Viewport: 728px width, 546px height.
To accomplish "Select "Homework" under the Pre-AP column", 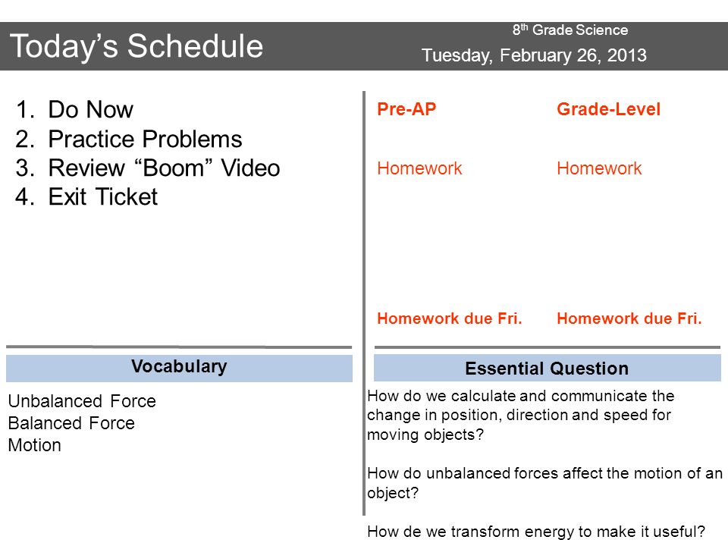I will click(x=419, y=168).
